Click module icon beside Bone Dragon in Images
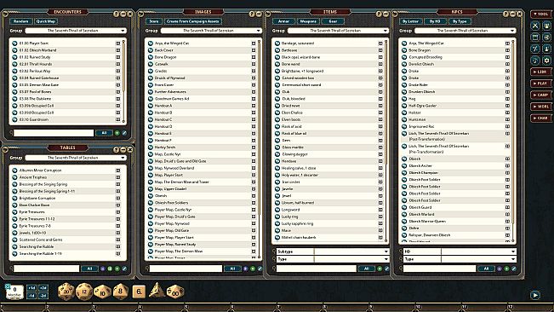The height and width of the screenshot is (312, 554). tap(254, 57)
